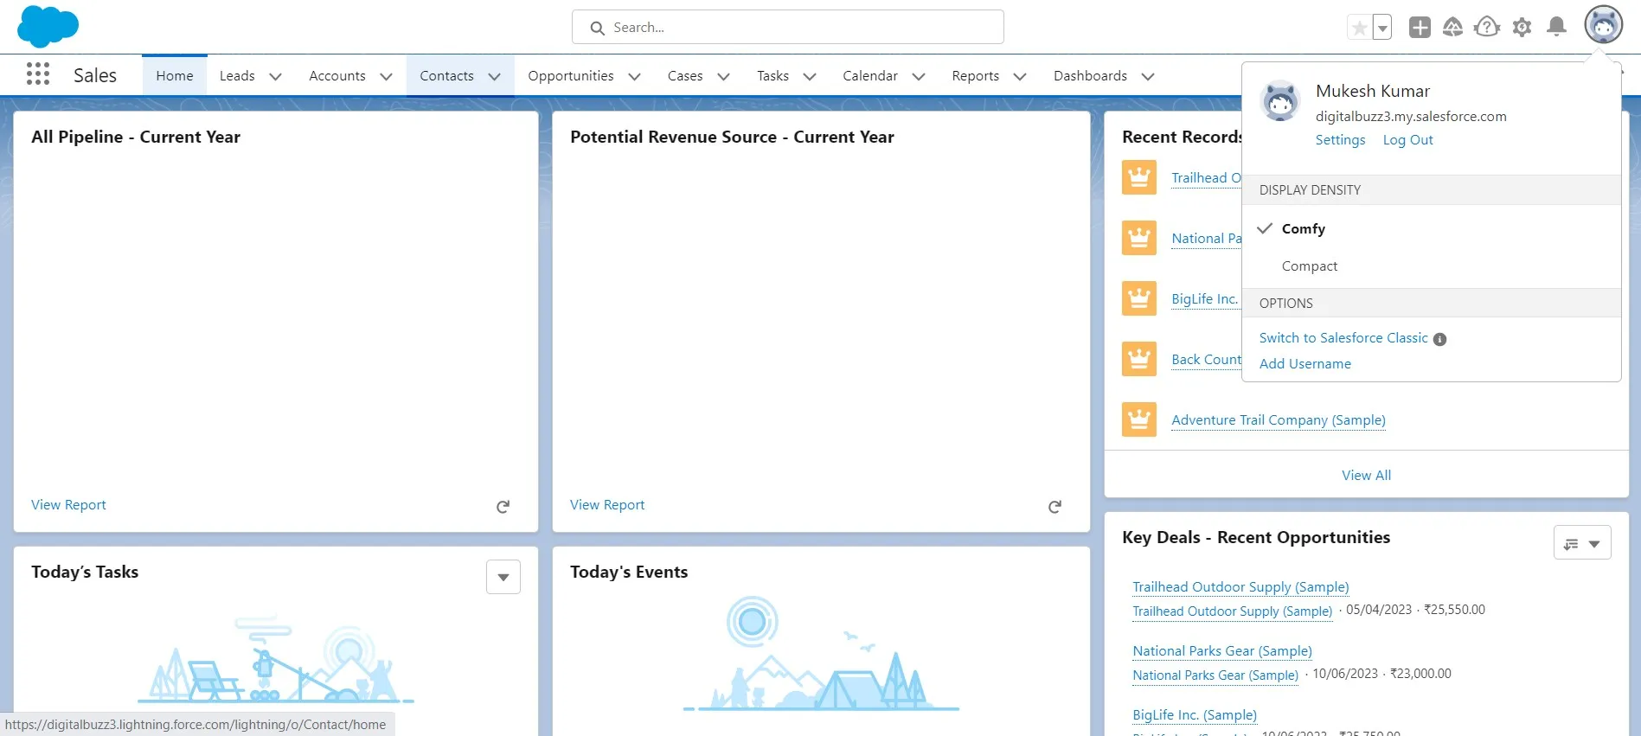The image size is (1641, 736).
Task: Open the Favorites list dropdown arrow
Action: point(1382,28)
